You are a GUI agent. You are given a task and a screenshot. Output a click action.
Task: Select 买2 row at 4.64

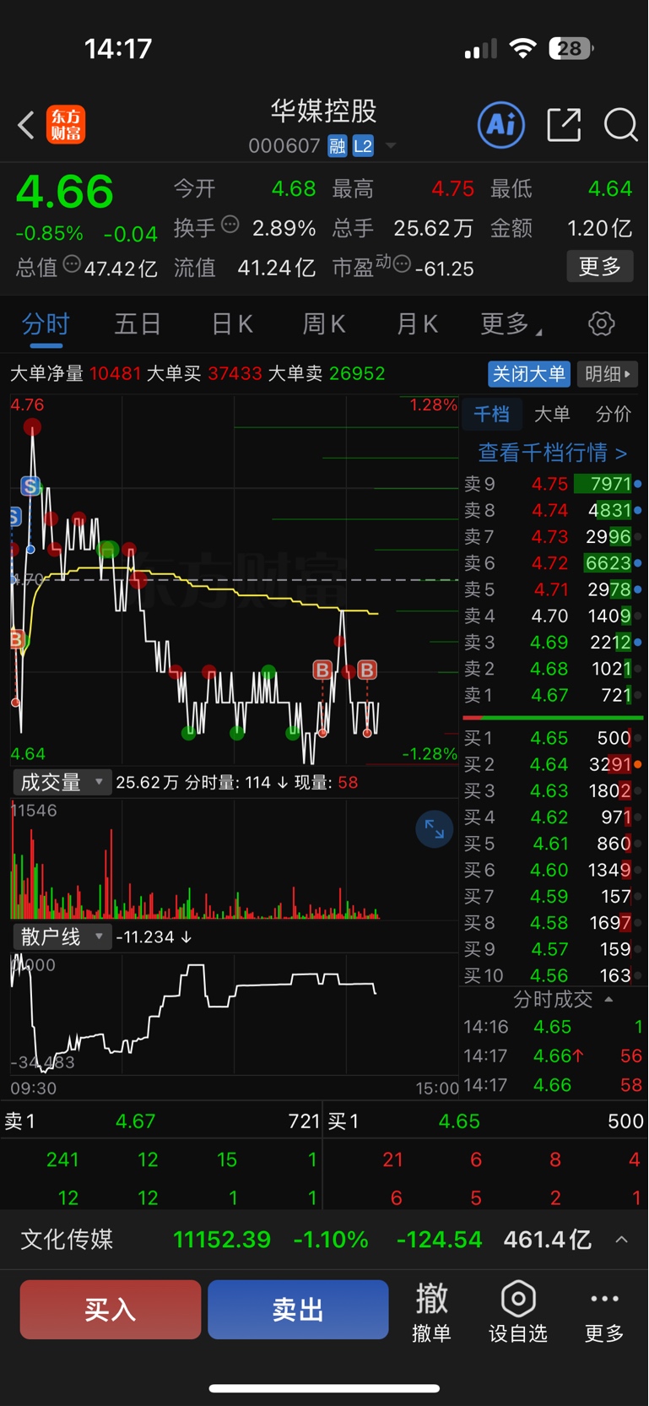pos(553,764)
